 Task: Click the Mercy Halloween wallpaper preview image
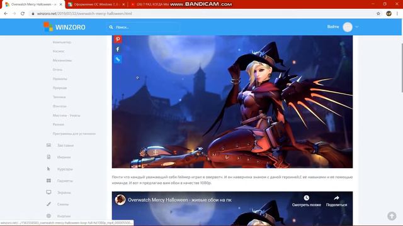pyautogui.click(x=232, y=102)
